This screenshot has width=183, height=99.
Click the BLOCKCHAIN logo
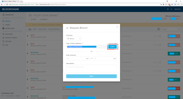[10, 9]
